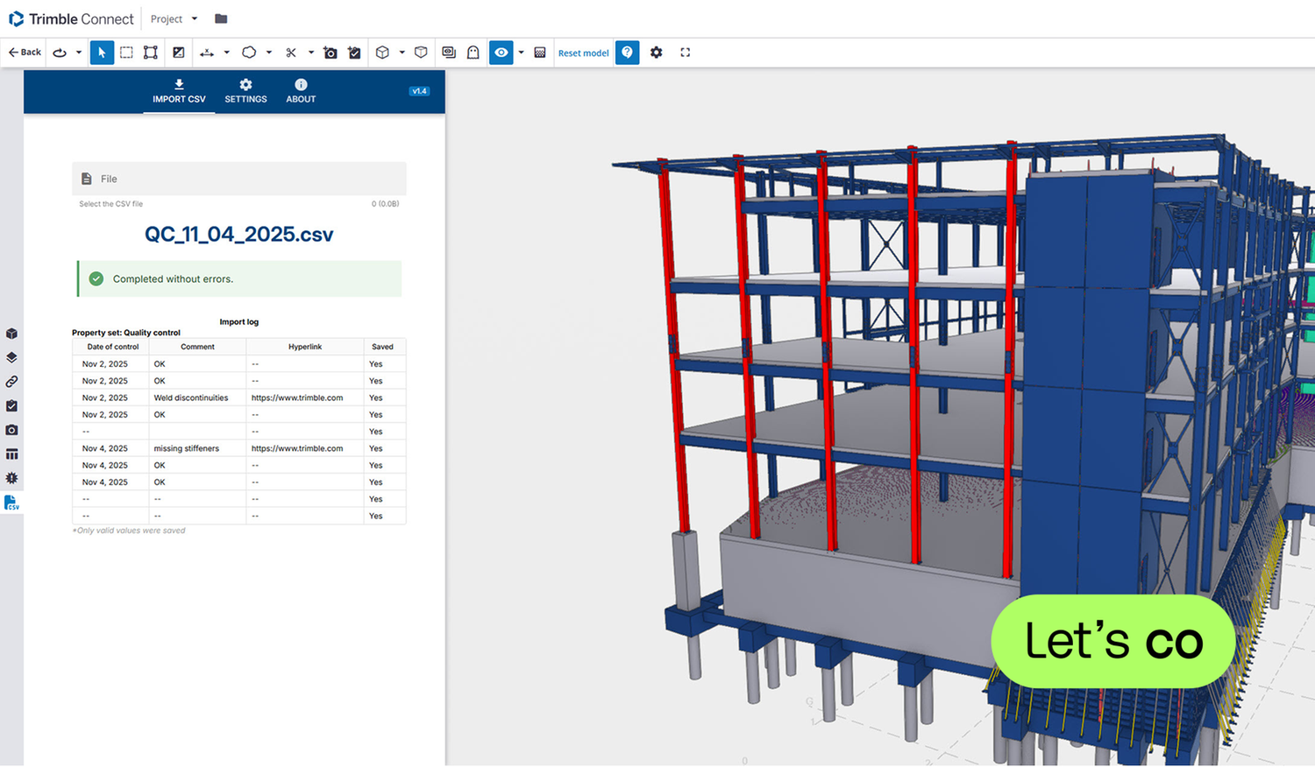This screenshot has height=767, width=1315.
Task: Select the markup shape tool
Action: [249, 53]
